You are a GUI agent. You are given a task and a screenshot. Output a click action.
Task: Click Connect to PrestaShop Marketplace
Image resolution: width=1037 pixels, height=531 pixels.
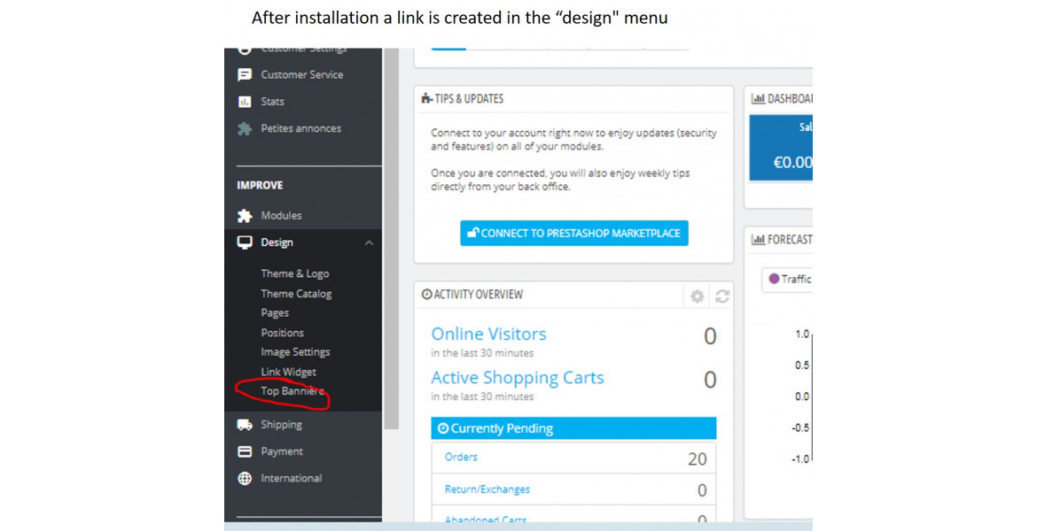click(x=573, y=233)
